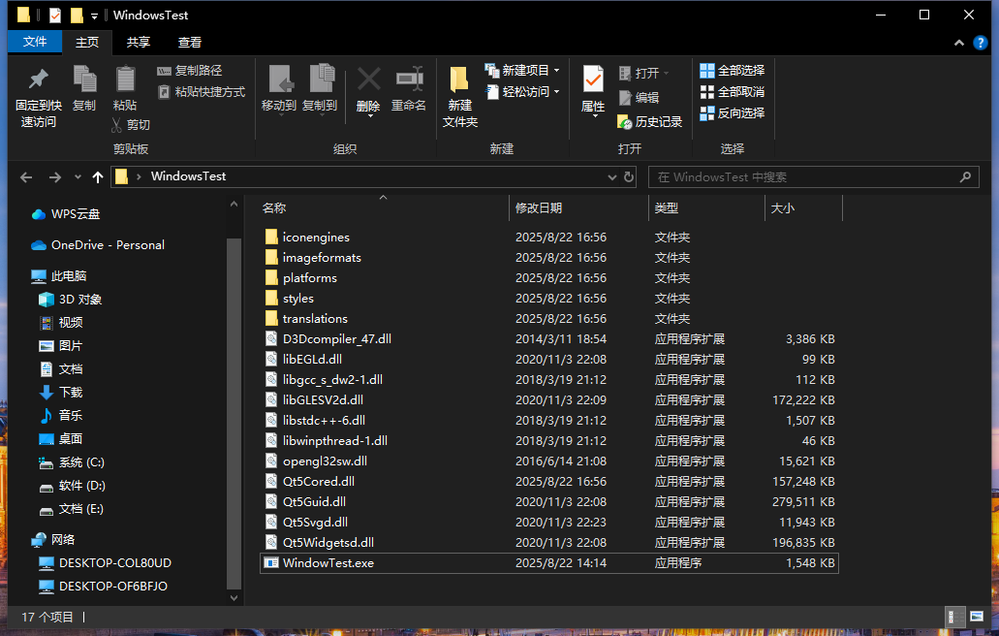
Task: Collapse the ribbon with the chevron
Action: (x=959, y=43)
